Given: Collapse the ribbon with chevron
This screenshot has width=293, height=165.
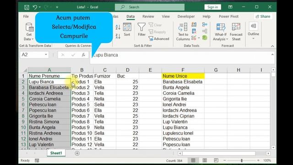Looking at the screenshot, I should [272, 46].
